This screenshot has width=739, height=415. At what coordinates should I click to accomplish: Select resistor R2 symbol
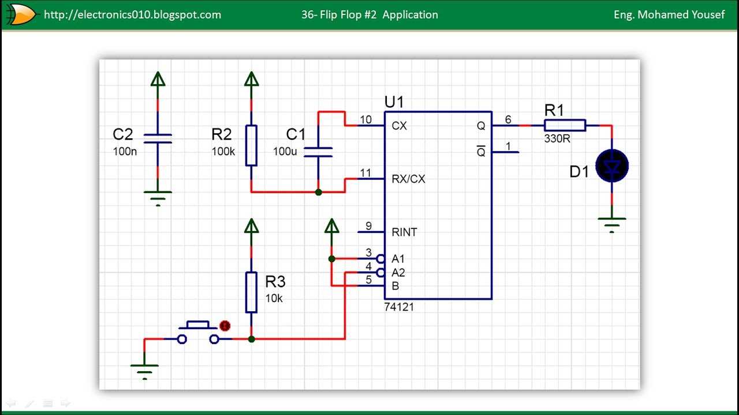tap(251, 145)
